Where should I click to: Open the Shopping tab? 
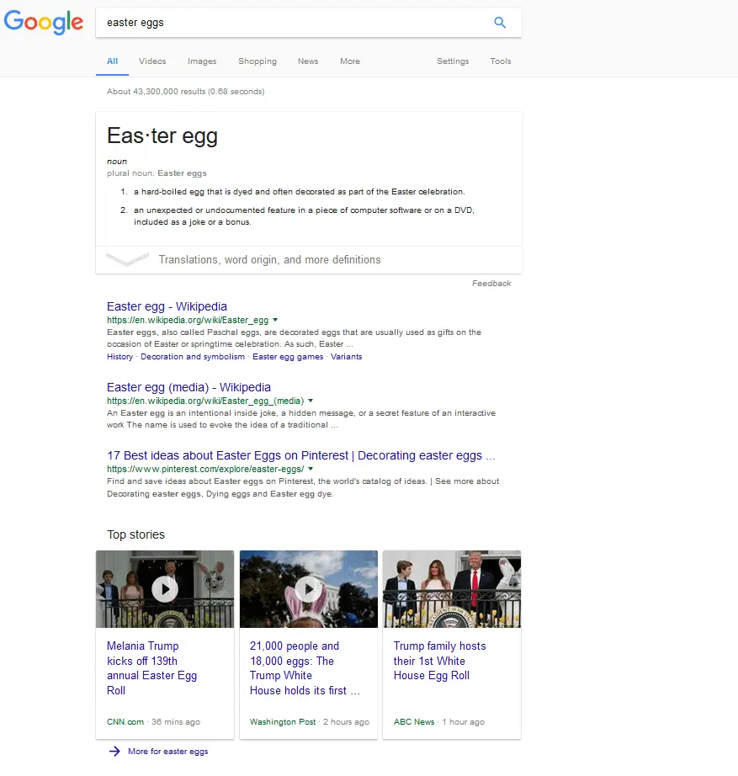[258, 61]
